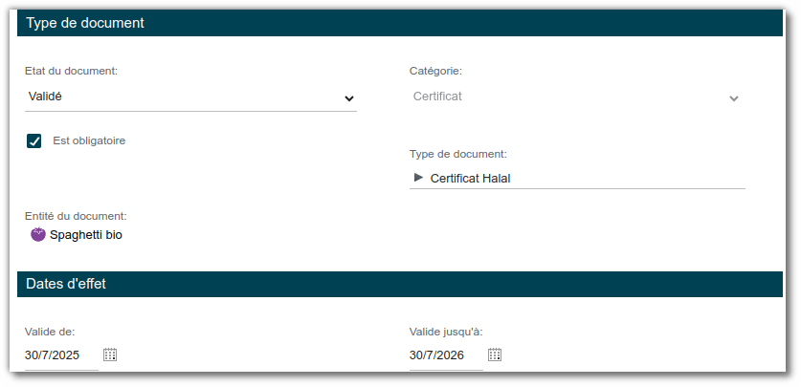Click the Catégorie field label
This screenshot has height=387, width=801.
tap(435, 71)
